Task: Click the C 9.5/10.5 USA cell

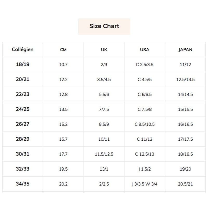Action: point(145,124)
